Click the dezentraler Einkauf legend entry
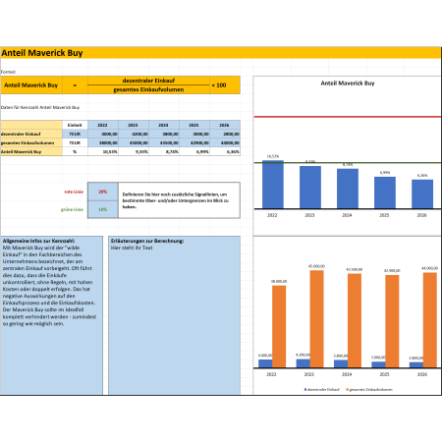Viewport: 442px width, 442px height. coord(321,389)
